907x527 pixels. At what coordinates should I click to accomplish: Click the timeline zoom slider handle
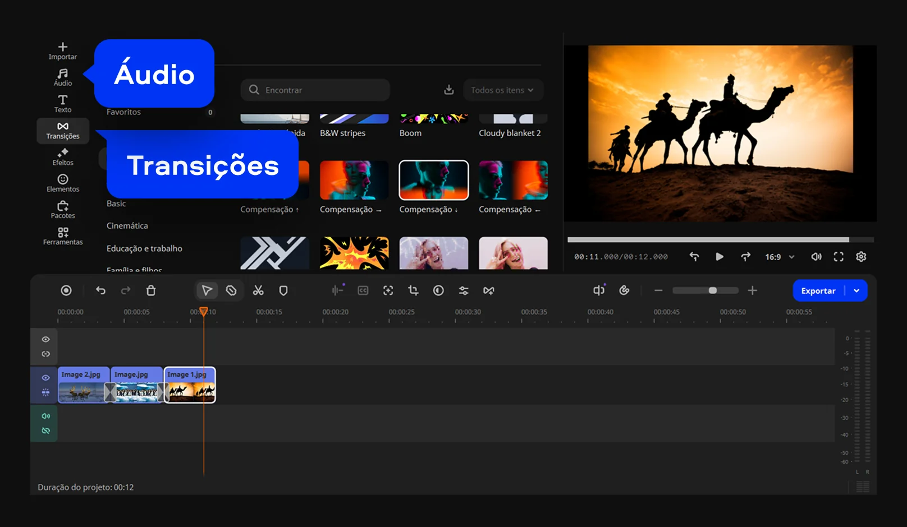coord(712,290)
